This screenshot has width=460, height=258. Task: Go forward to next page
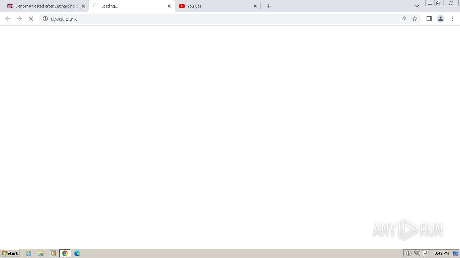pyautogui.click(x=19, y=19)
